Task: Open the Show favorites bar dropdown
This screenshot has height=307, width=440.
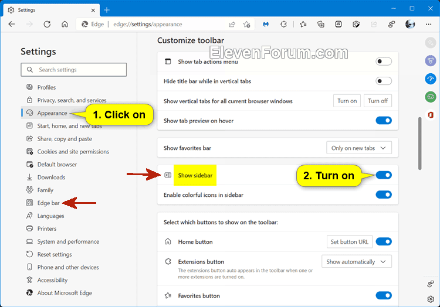Action: (x=359, y=148)
